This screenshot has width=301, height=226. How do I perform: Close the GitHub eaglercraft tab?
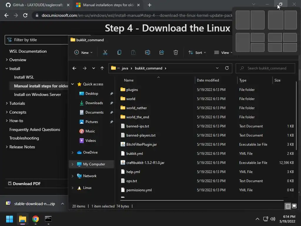click(68, 5)
